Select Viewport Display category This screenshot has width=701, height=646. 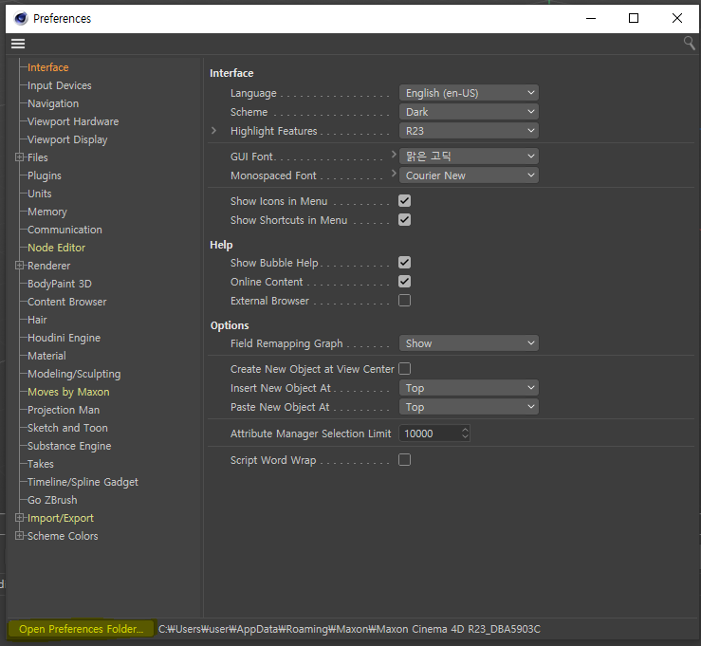point(67,140)
